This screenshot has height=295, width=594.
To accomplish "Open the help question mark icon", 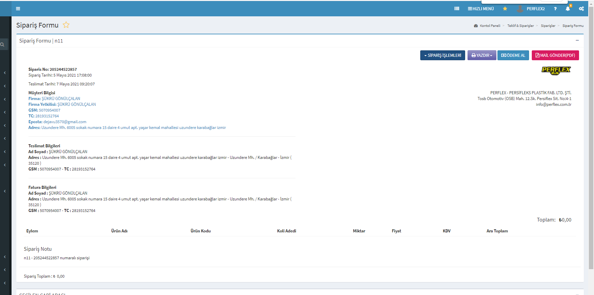I will pos(555,9).
